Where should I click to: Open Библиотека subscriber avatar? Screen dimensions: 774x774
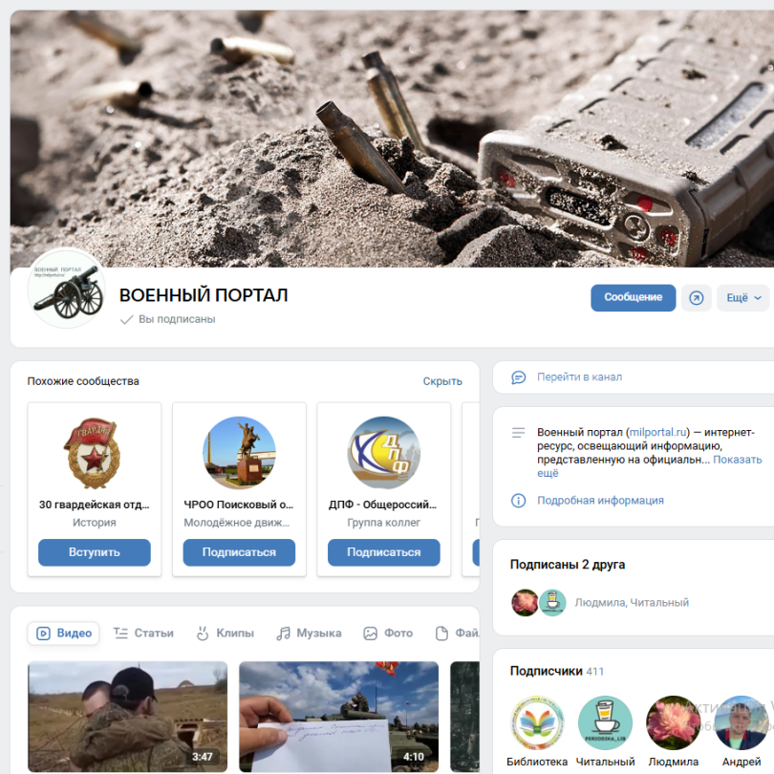coord(537,722)
